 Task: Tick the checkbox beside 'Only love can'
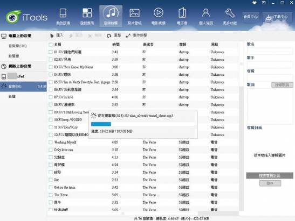tap(50, 149)
